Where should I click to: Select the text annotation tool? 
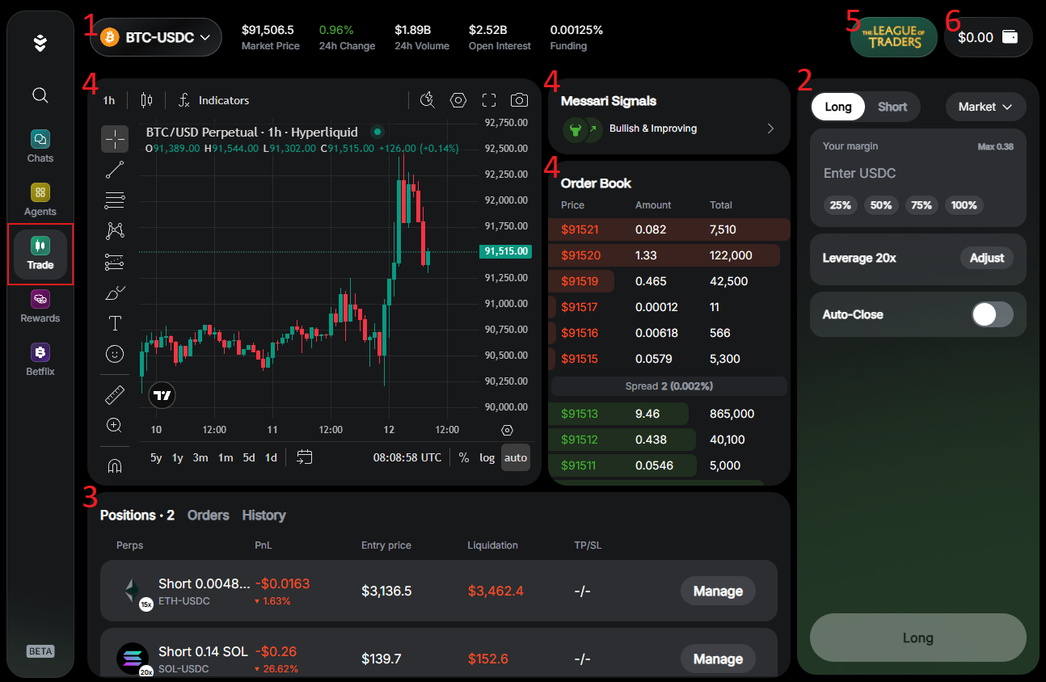pyautogui.click(x=115, y=322)
